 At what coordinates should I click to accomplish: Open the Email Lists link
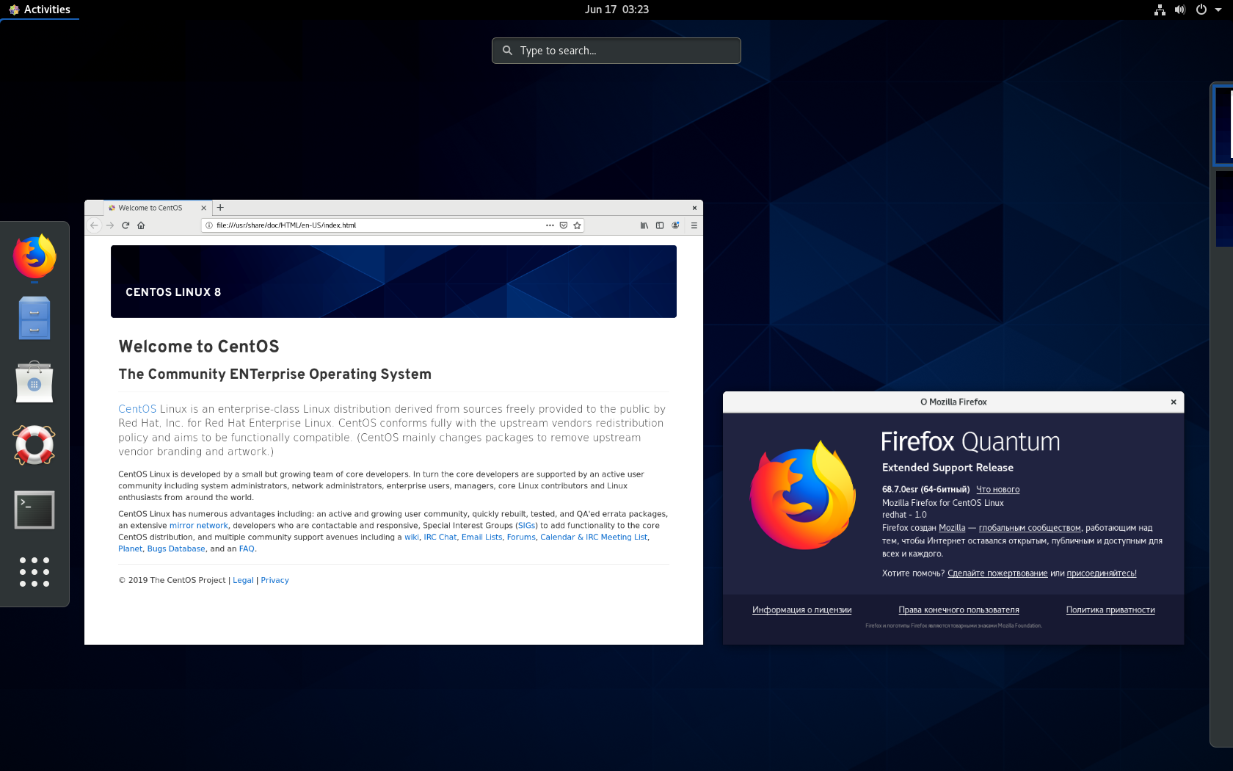click(x=482, y=537)
